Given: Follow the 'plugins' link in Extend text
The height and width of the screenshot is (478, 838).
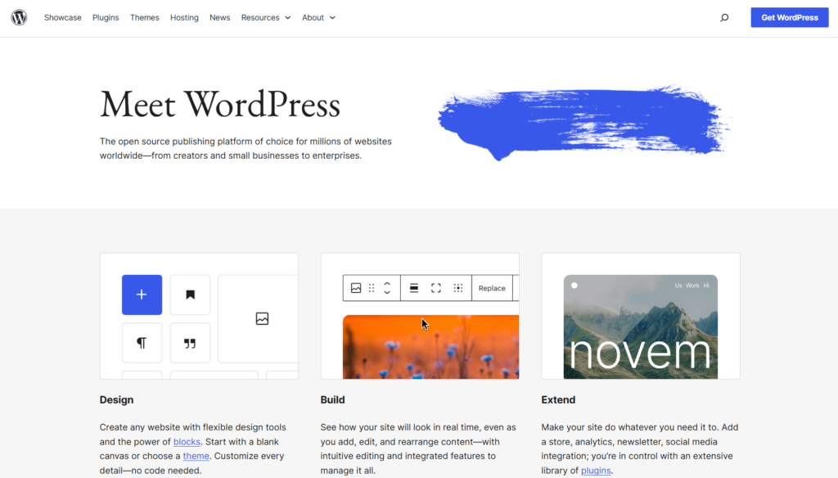Looking at the screenshot, I should [596, 471].
